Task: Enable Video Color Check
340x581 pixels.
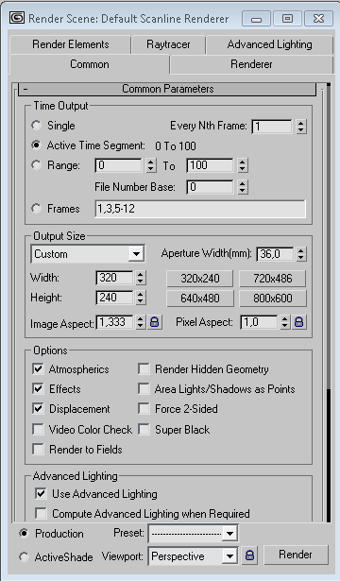Action: [38, 429]
